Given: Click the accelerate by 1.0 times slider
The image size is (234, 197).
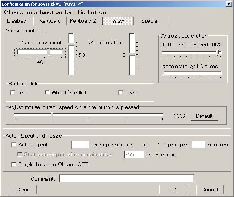Looking at the screenshot, I should [192, 74].
